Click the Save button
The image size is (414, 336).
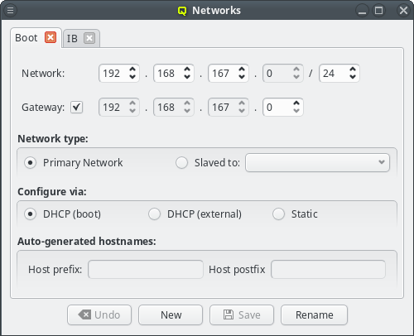click(x=242, y=314)
